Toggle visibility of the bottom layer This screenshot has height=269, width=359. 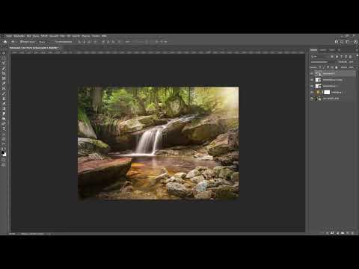(x=312, y=99)
